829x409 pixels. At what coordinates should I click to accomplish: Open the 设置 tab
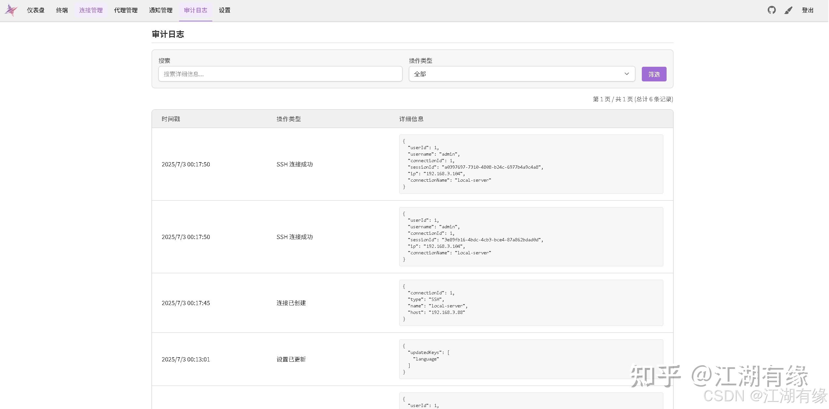(x=225, y=10)
